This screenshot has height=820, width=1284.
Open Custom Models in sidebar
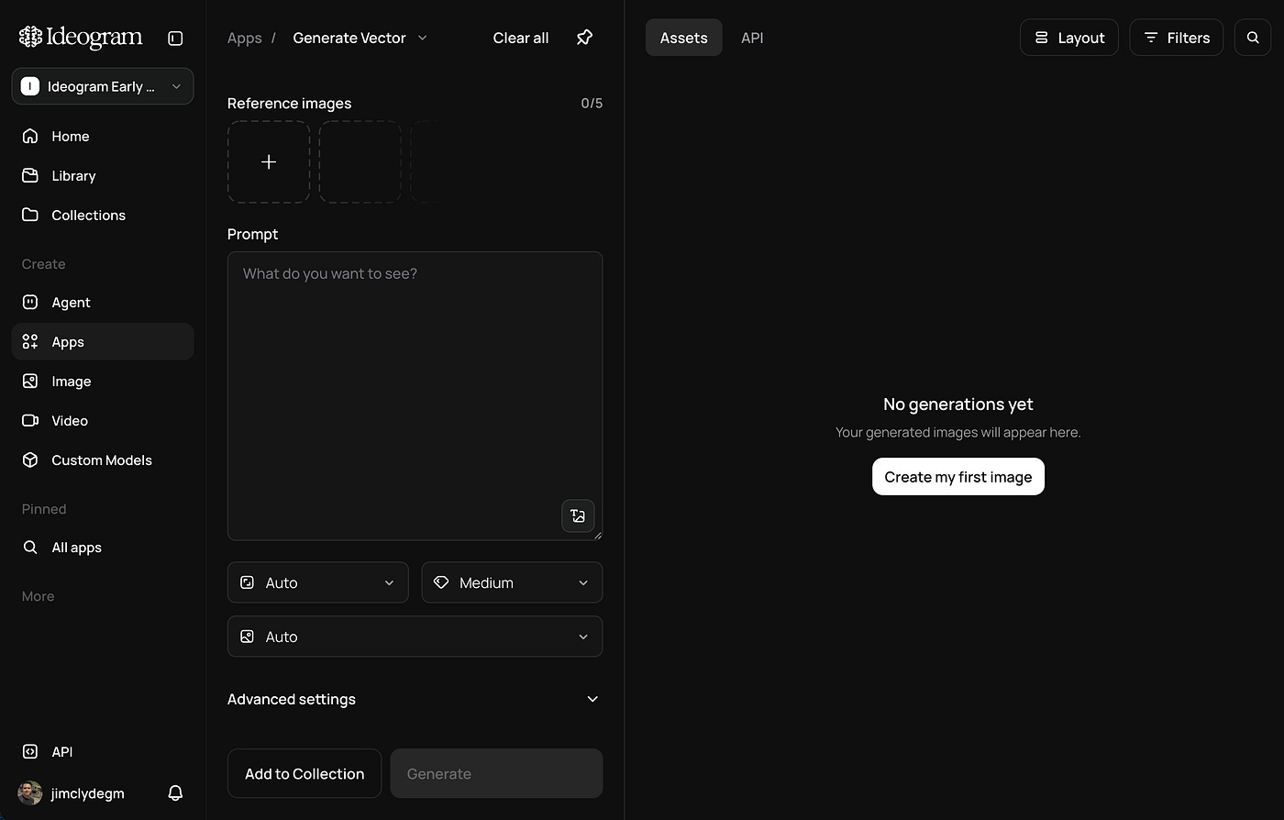point(102,460)
